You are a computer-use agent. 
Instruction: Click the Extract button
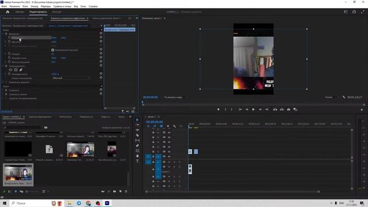click(x=282, y=109)
